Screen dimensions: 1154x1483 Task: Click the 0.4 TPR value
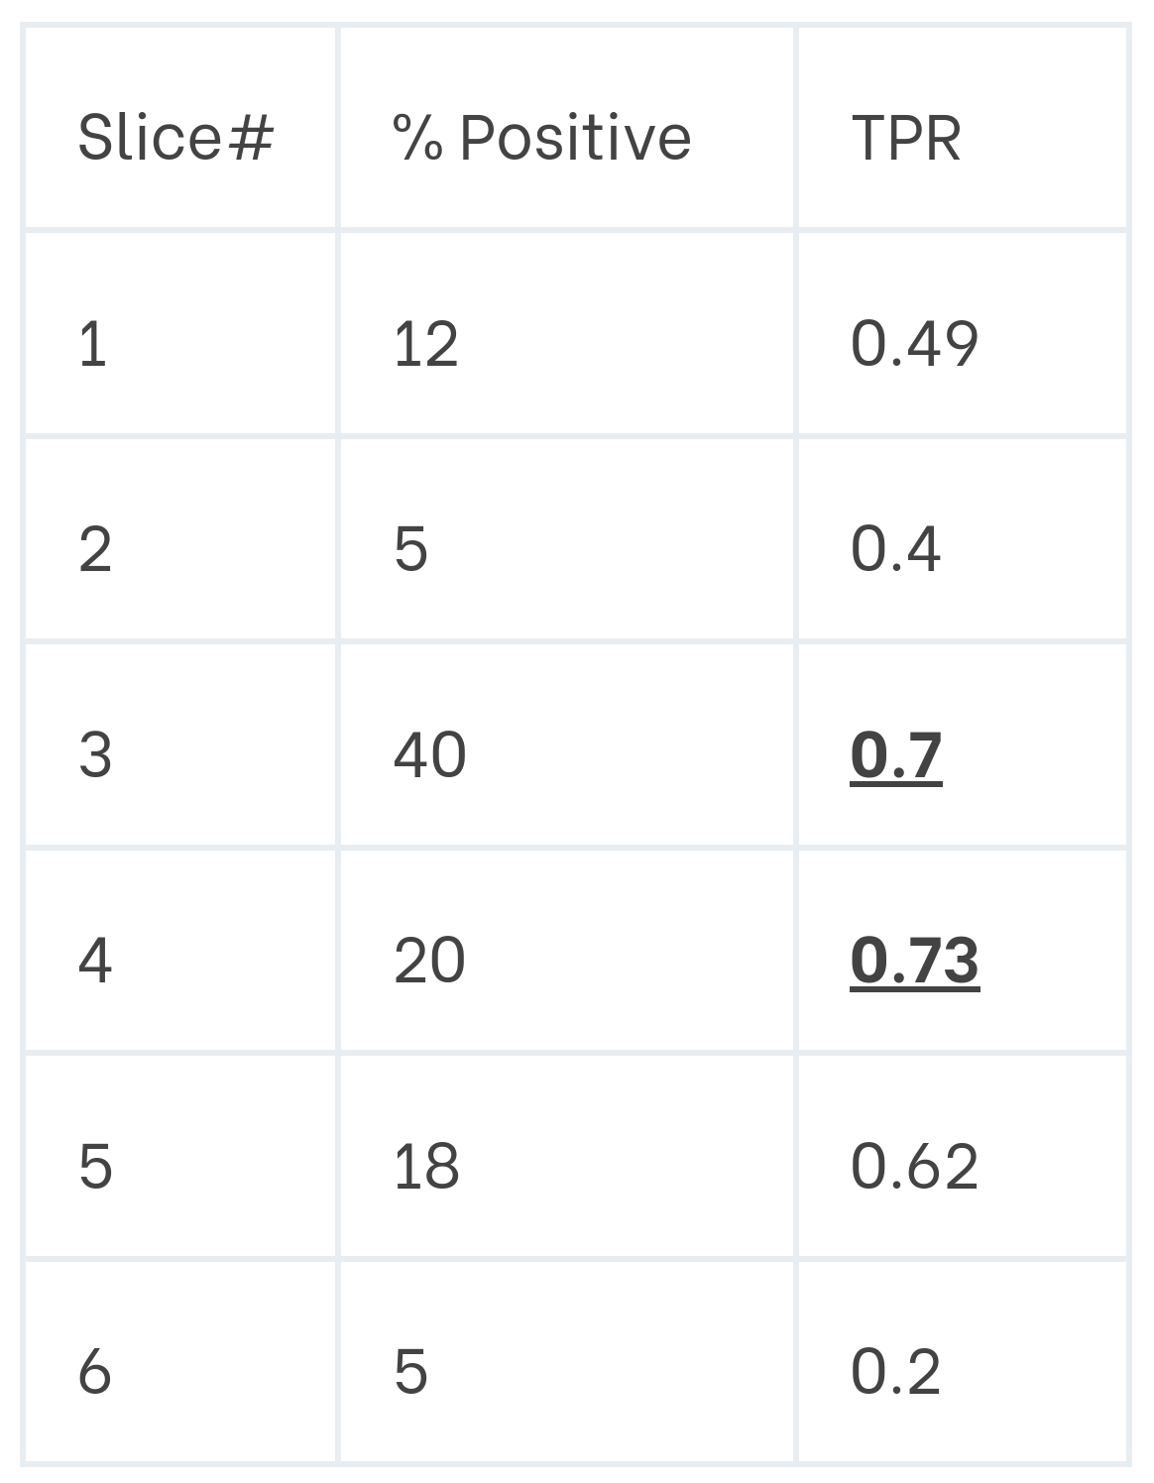pos(895,549)
